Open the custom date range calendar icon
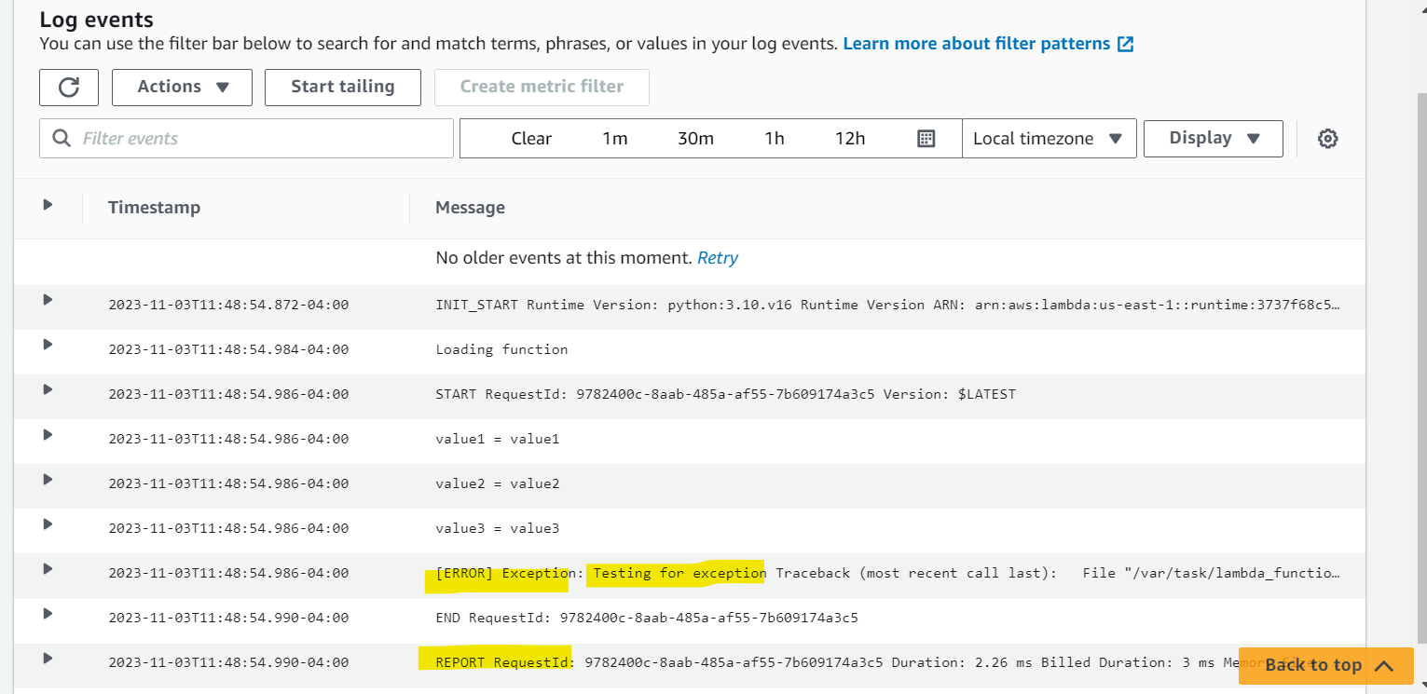 pyautogui.click(x=926, y=138)
